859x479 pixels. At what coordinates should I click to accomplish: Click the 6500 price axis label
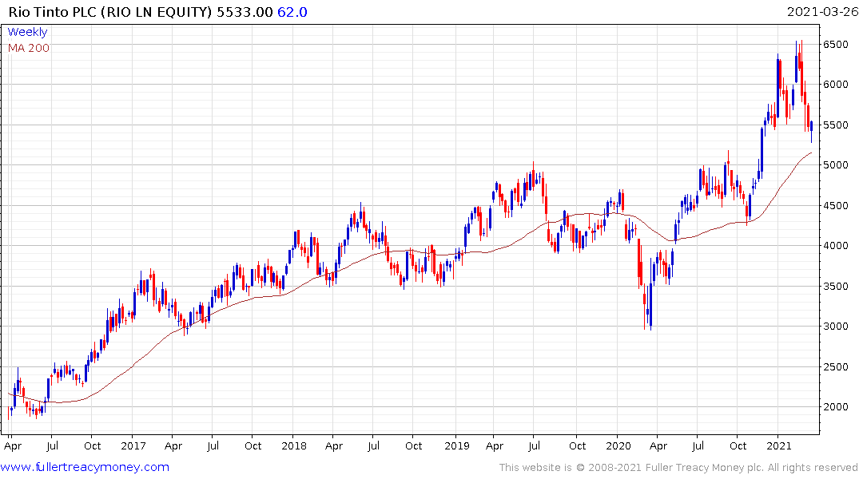coord(836,45)
